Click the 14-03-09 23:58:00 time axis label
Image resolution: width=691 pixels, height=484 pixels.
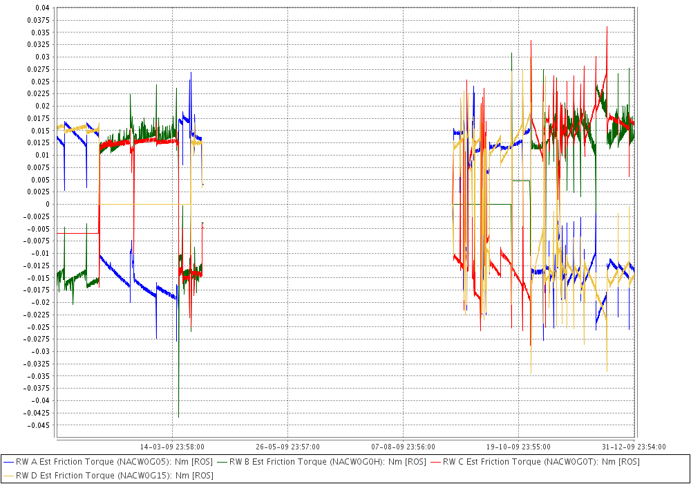click(172, 447)
